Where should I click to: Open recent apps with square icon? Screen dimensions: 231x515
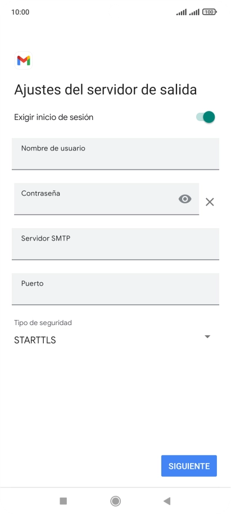tap(64, 501)
